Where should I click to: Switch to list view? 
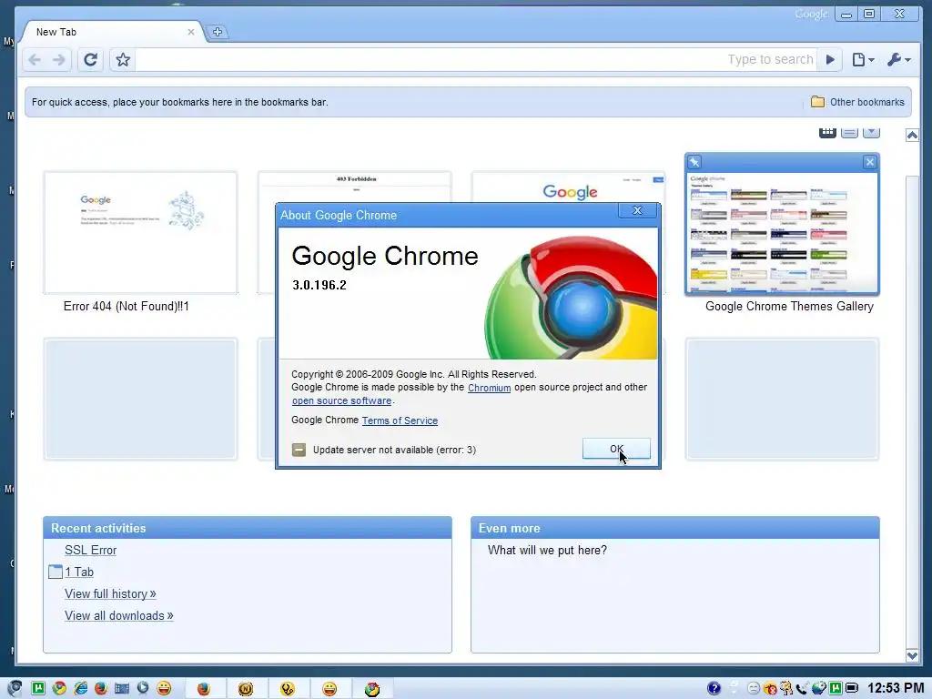pyautogui.click(x=850, y=132)
